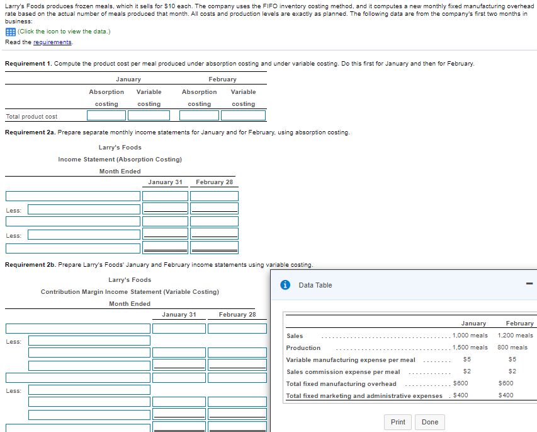Click 'Variable manufacturing expense per meal' row label
The height and width of the screenshot is (432, 537).
pyautogui.click(x=351, y=360)
